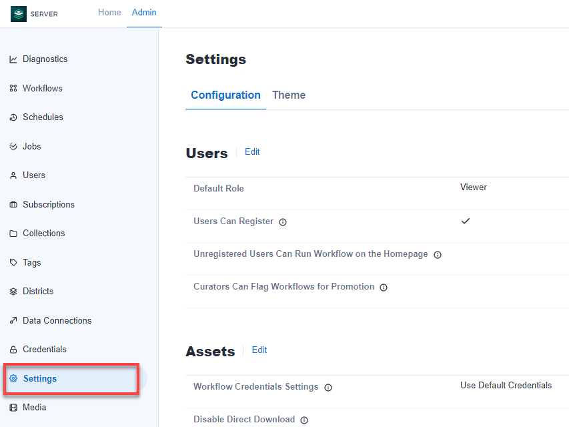Open Districts in the sidebar

coord(38,291)
